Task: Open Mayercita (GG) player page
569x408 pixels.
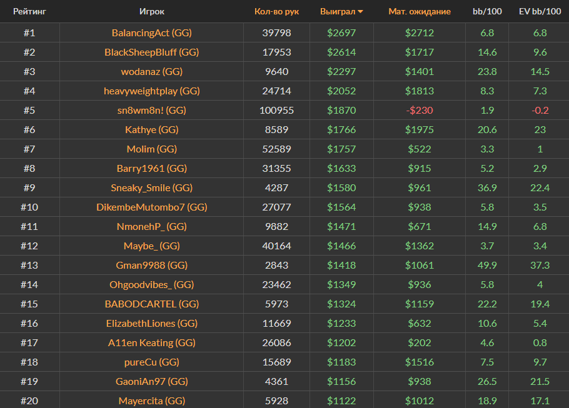Action: 152,401
